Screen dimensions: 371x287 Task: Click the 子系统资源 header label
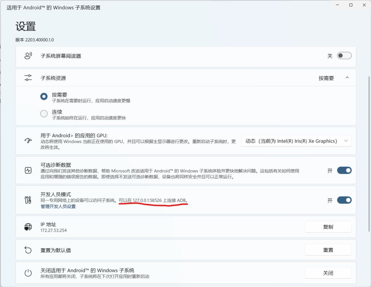[x=53, y=78]
